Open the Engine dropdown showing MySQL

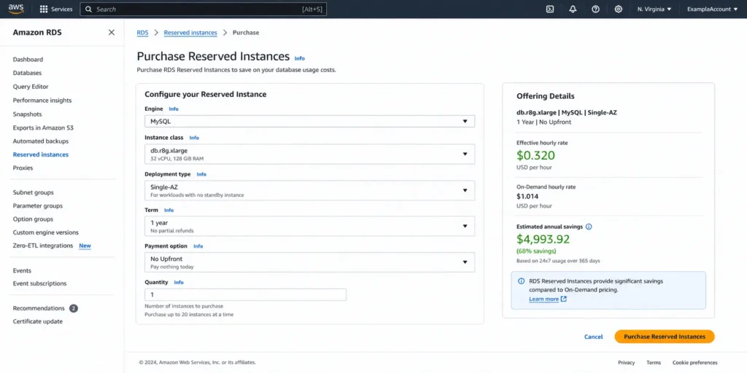pyautogui.click(x=309, y=122)
